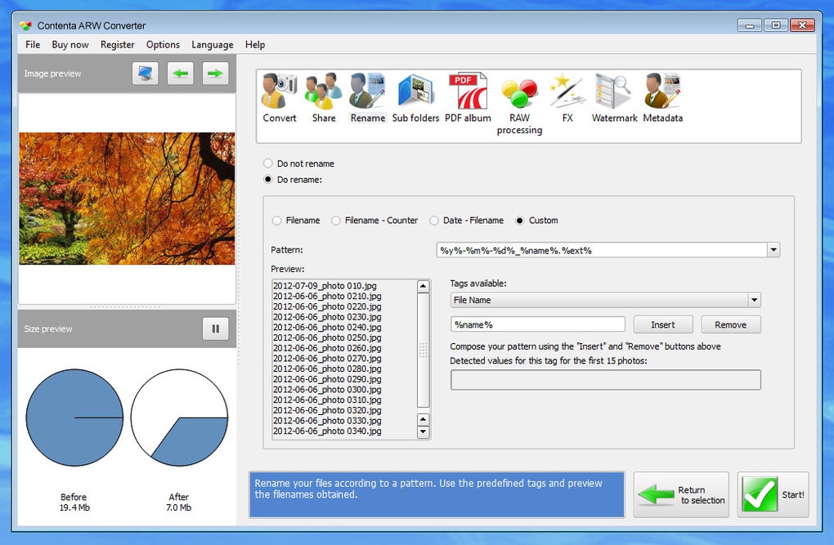Open the Language menu
This screenshot has width=834, height=545.
[213, 45]
